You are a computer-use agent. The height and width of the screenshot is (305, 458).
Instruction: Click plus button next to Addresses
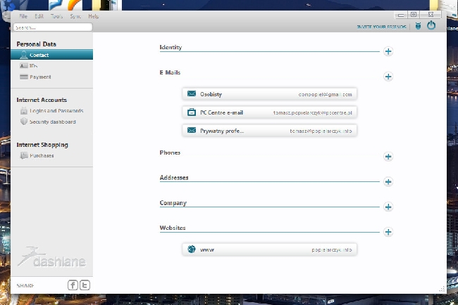(388, 182)
